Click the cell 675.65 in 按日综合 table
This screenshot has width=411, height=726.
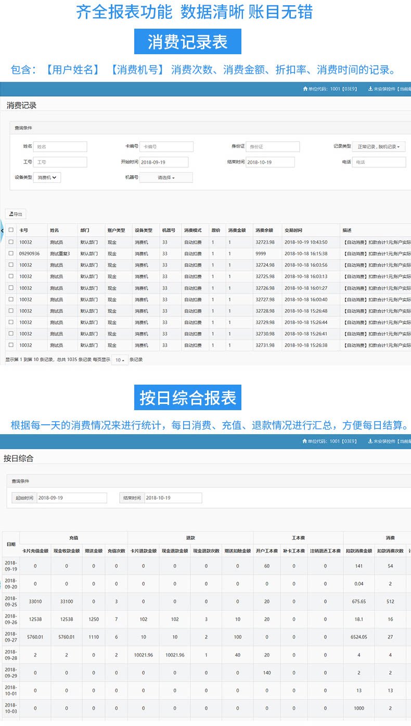359,601
